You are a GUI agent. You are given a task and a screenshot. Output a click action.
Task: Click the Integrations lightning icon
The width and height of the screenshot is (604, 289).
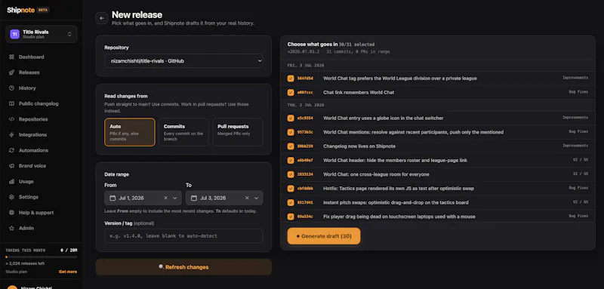click(11, 134)
